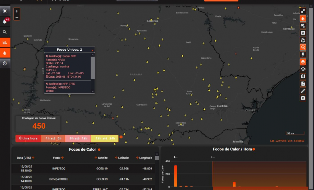Screen dimensions: 314x190
Task: Take a map snapshot with camera icon
Action: 303,98
